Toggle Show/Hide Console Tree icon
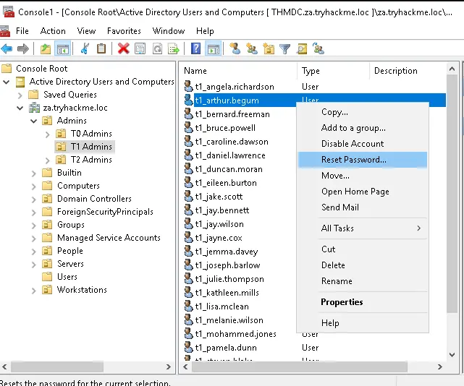This screenshot has height=386, width=464. tap(63, 48)
